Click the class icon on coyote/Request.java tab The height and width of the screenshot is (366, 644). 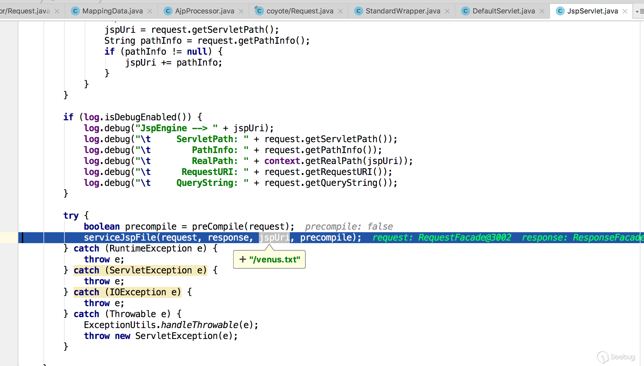[x=259, y=11]
